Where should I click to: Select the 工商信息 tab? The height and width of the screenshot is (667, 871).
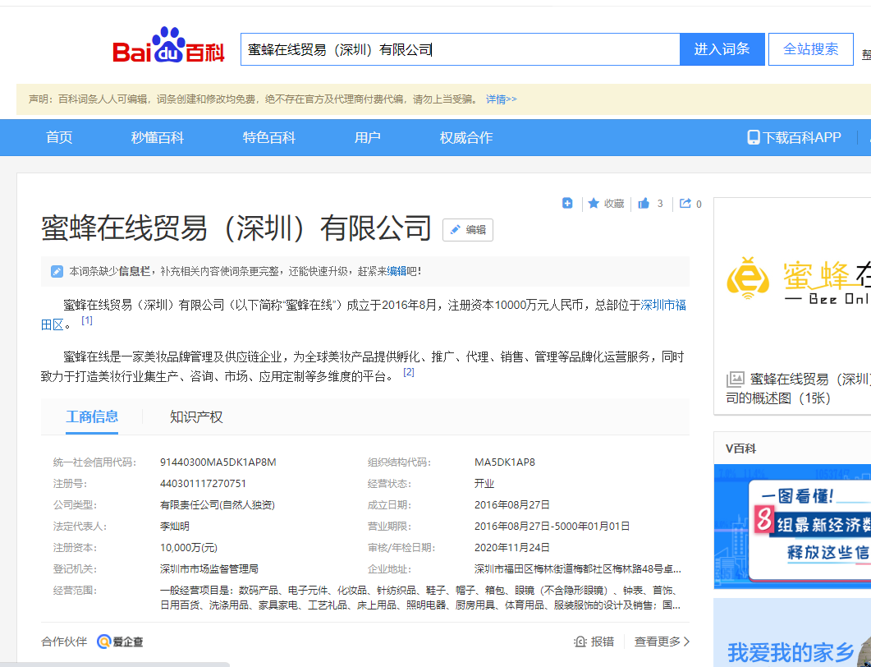(92, 417)
